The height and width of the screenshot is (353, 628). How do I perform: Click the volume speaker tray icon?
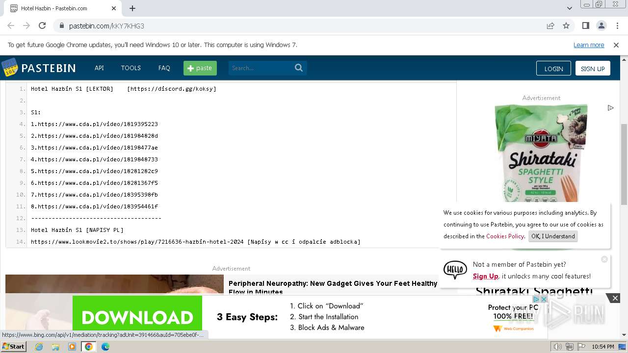[558, 347]
